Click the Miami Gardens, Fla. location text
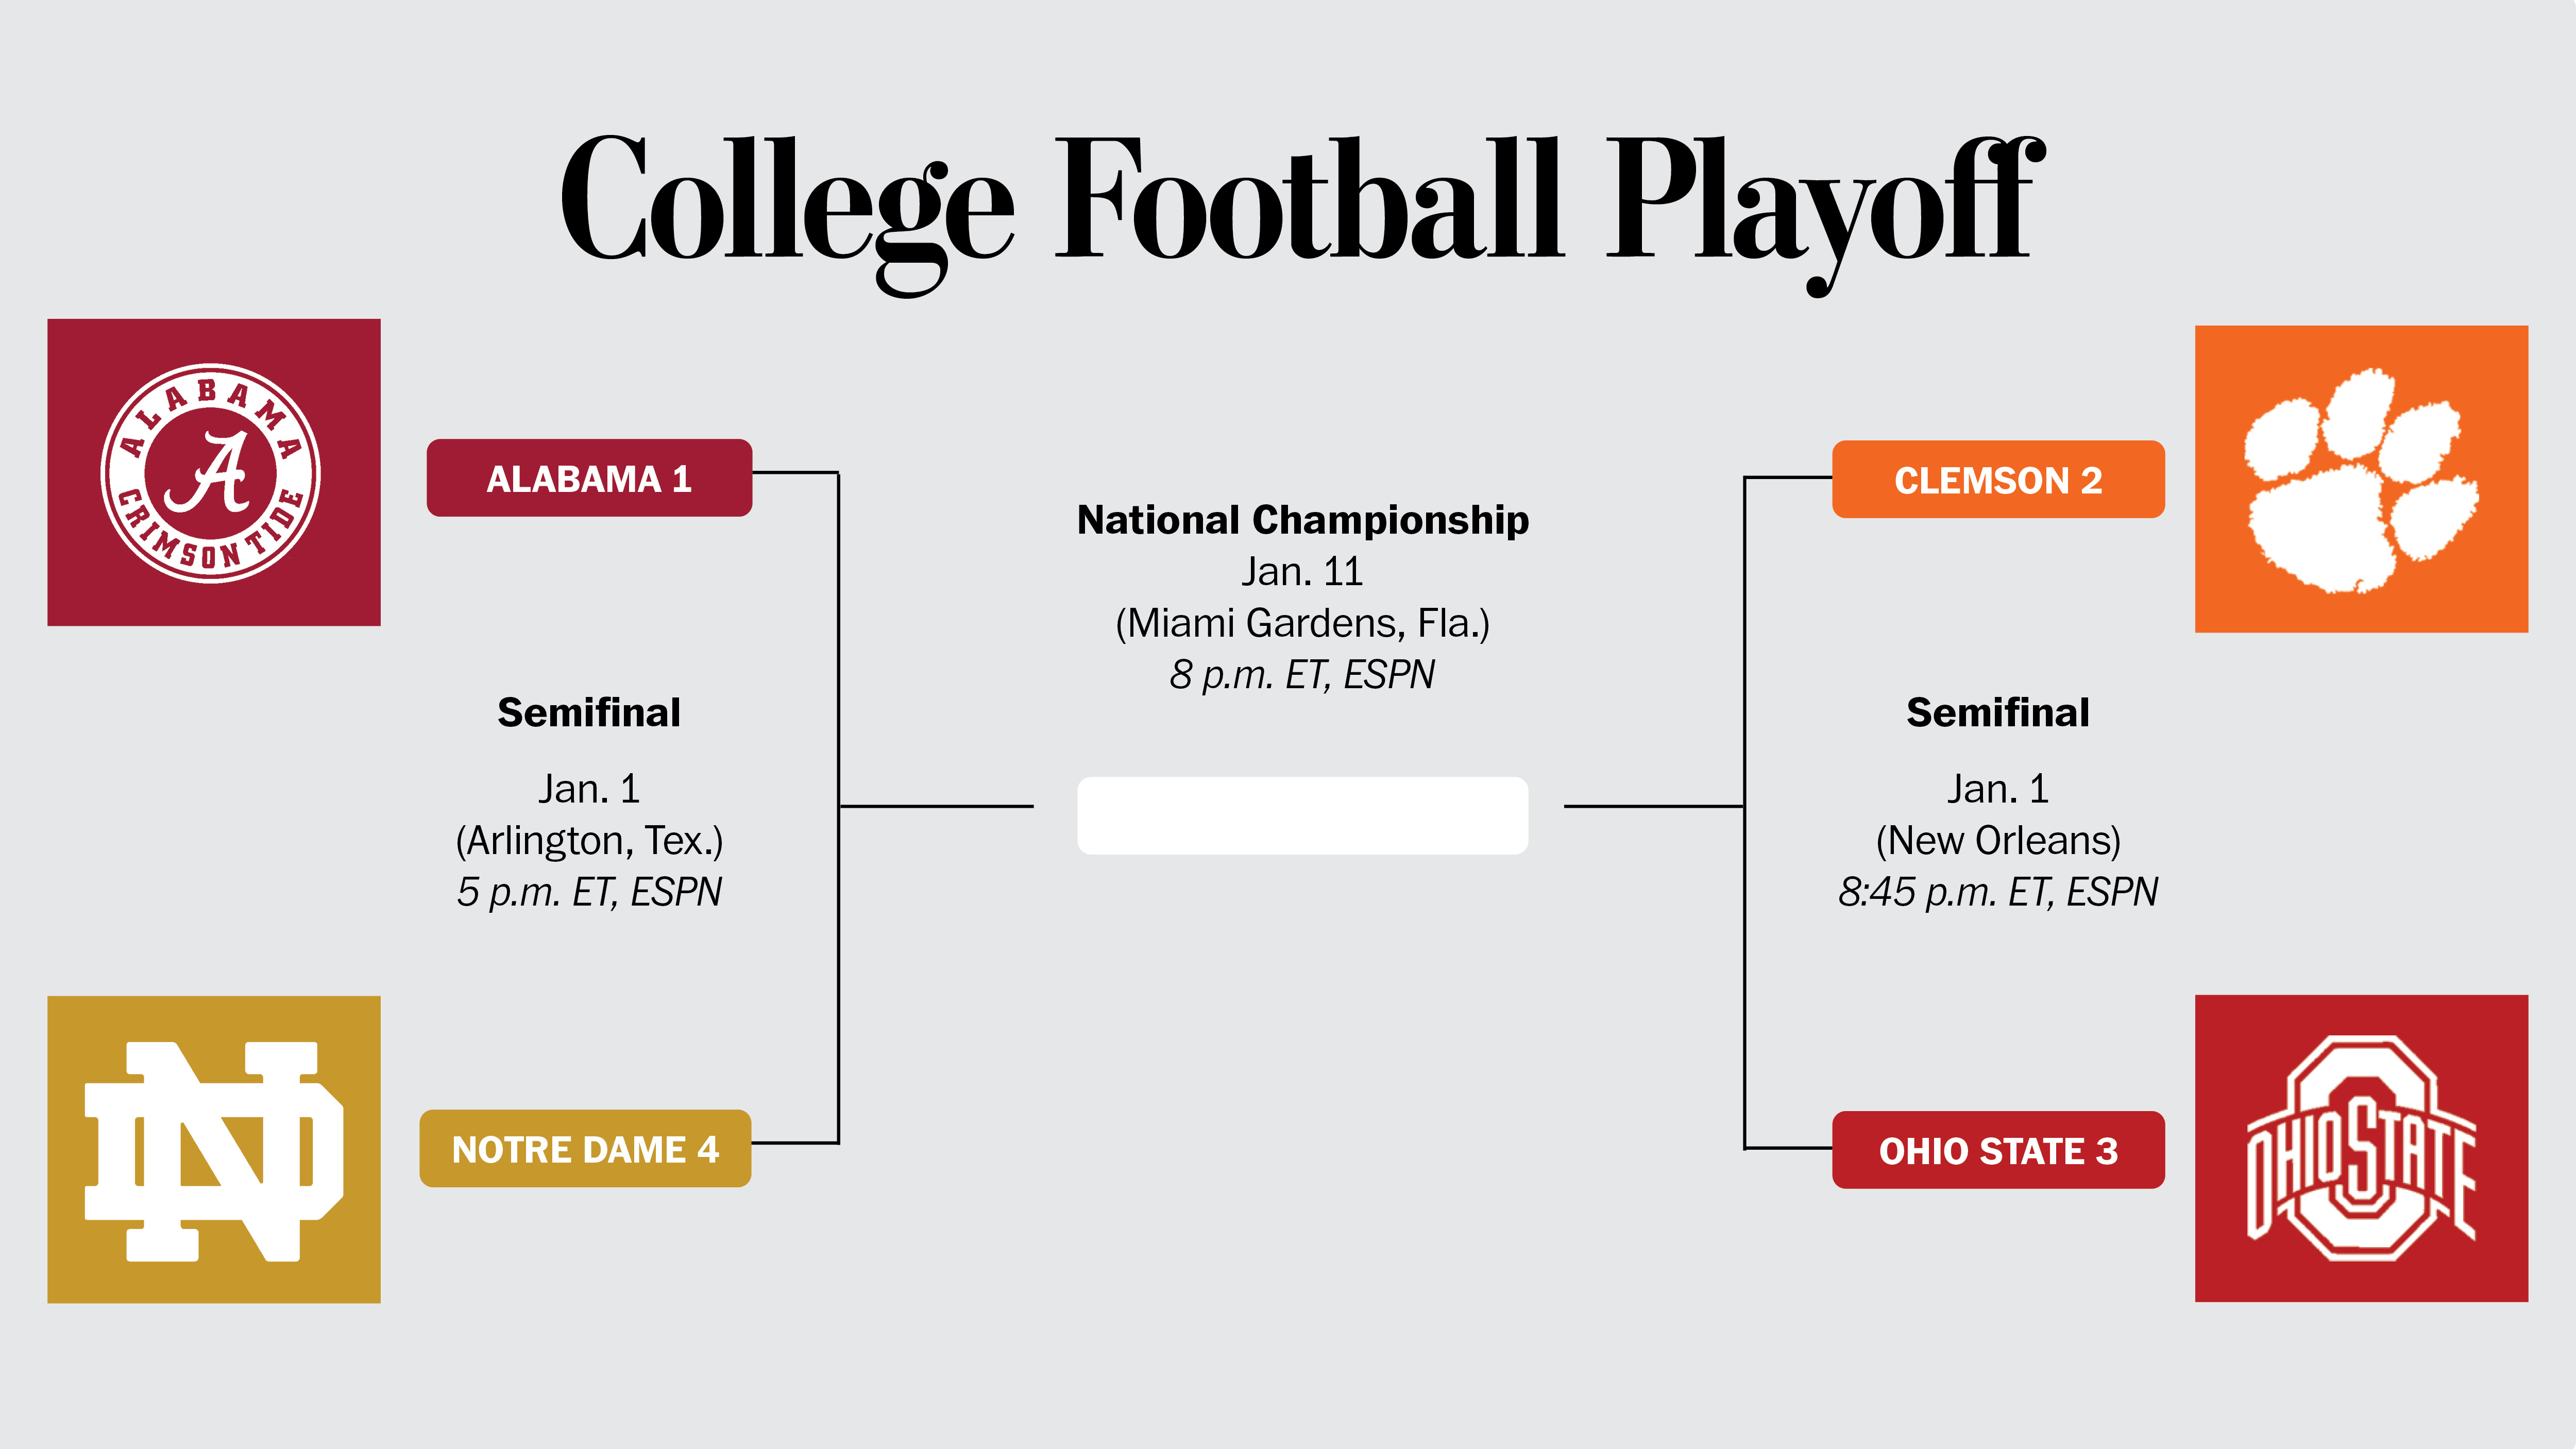This screenshot has width=2576, height=1449. [x=1302, y=623]
